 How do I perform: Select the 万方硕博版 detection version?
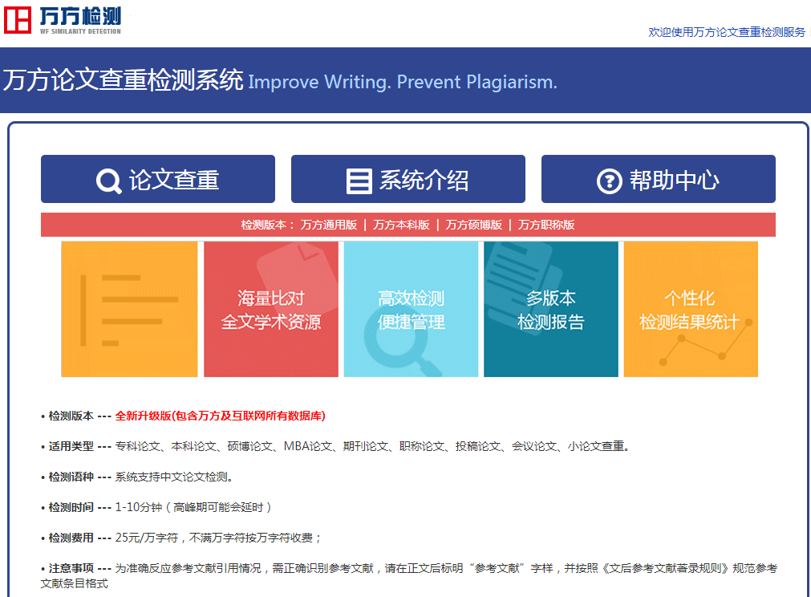(474, 225)
